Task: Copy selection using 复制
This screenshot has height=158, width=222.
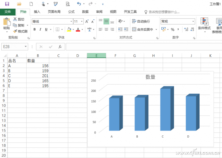Action: click(x=19, y=25)
